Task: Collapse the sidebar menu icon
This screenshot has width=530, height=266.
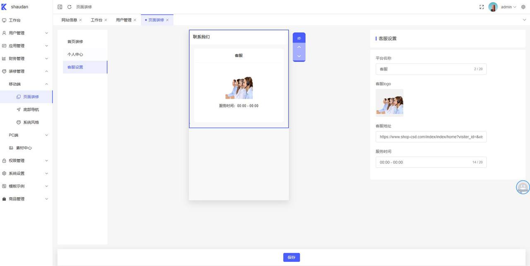Action: [x=60, y=7]
